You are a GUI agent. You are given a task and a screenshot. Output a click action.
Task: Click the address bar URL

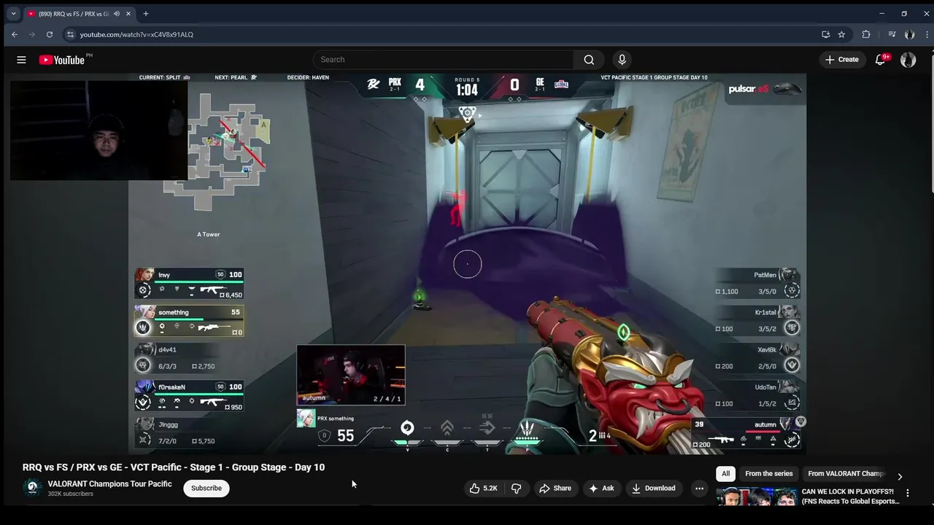point(136,34)
